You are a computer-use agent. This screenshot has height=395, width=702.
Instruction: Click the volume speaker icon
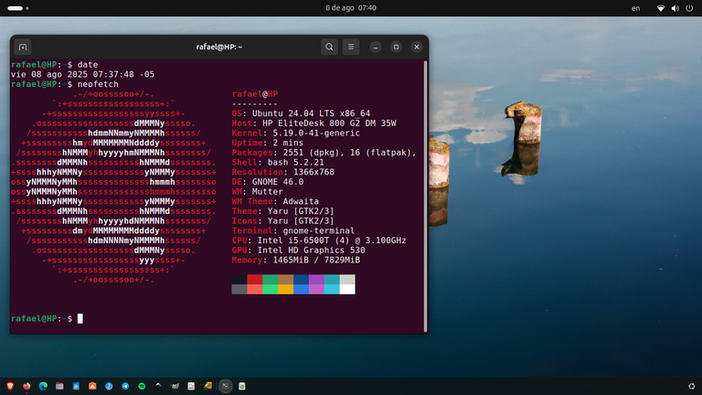click(675, 8)
